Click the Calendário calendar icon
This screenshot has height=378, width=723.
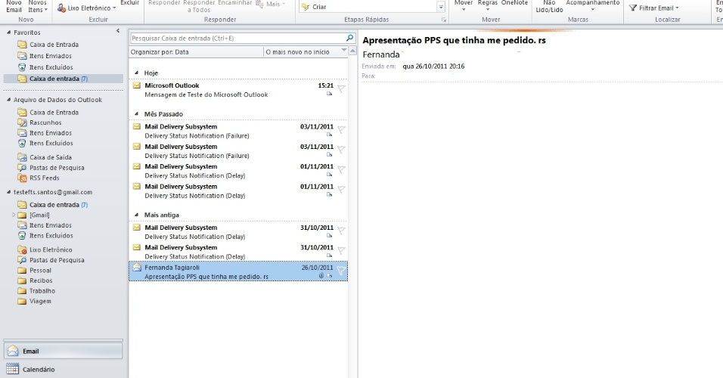coord(12,369)
